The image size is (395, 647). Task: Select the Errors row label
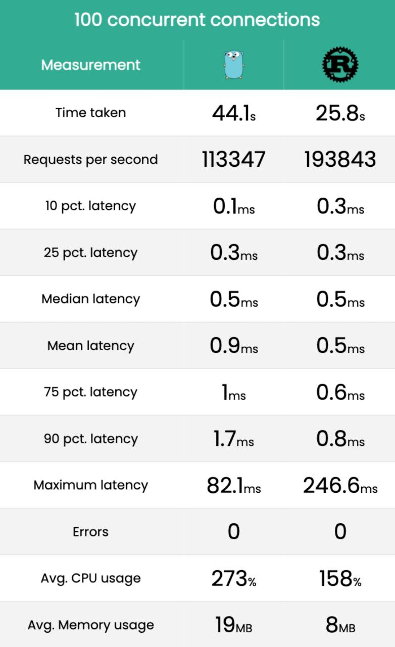91,532
